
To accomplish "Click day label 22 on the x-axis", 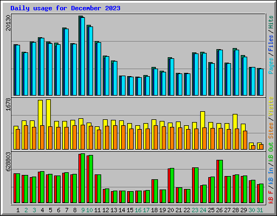I will [x=187, y=210].
